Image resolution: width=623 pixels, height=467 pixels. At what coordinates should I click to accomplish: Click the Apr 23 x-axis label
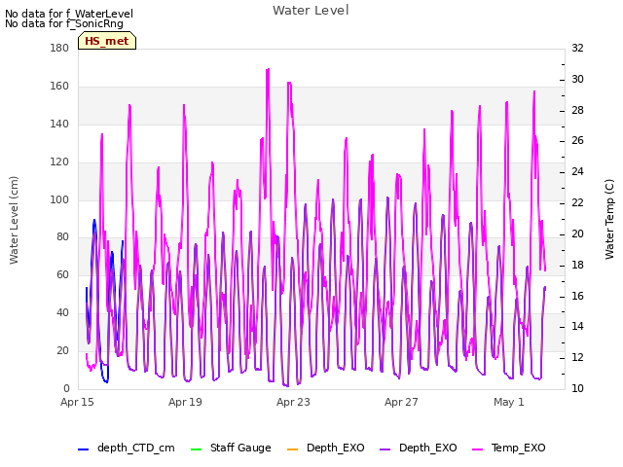(293, 402)
